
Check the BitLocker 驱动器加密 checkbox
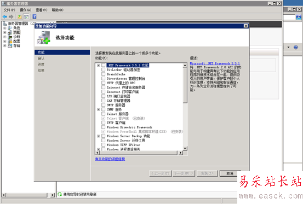pos(104,69)
